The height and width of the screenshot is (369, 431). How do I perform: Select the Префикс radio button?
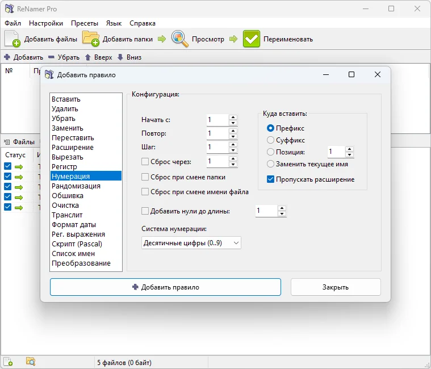tap(270, 128)
